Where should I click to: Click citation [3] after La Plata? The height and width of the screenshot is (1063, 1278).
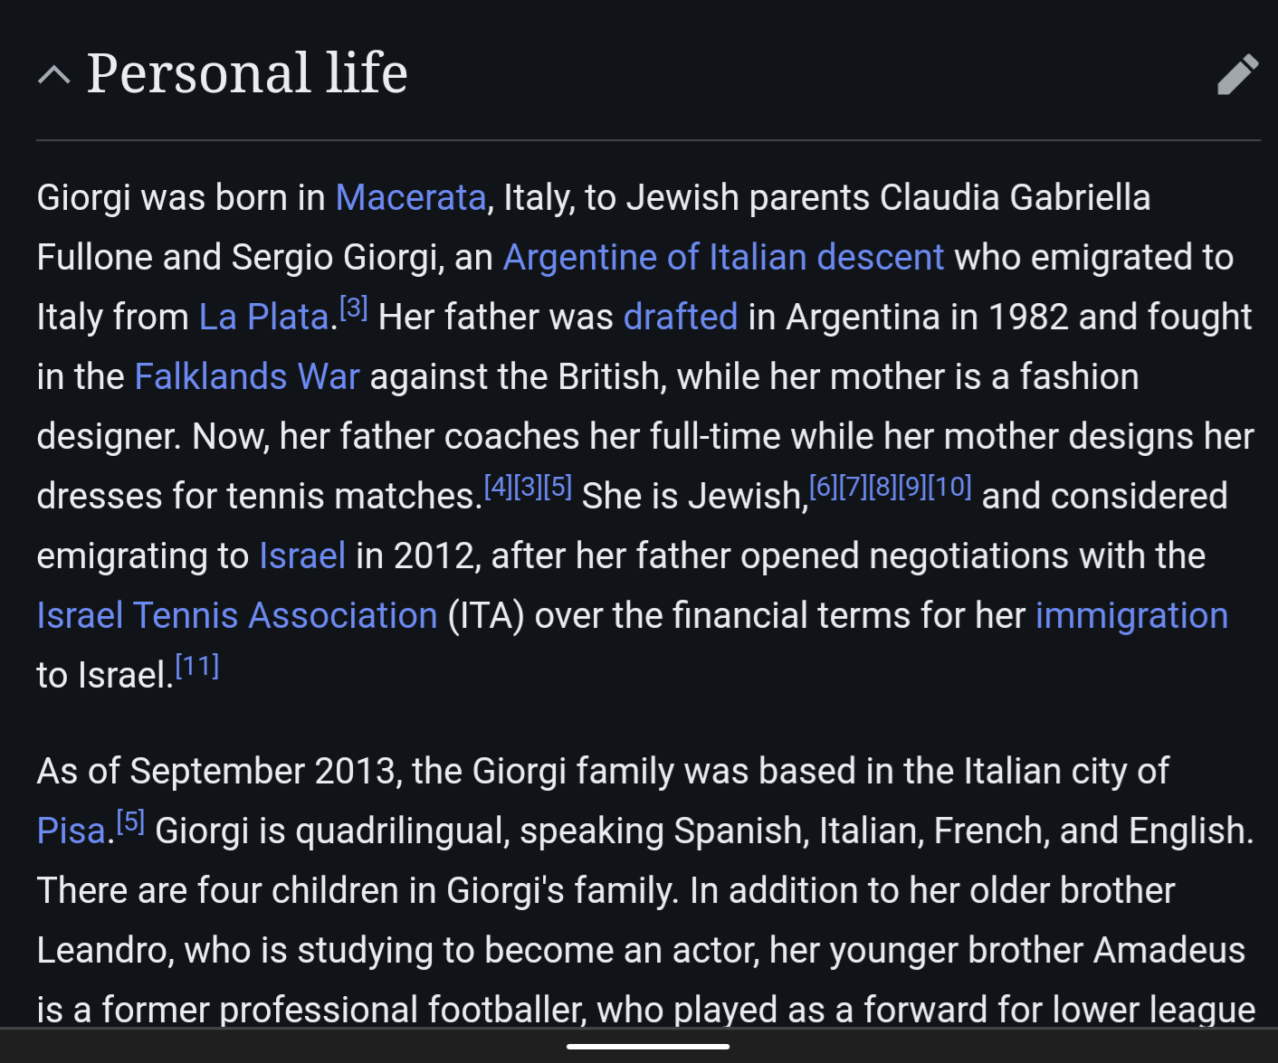(x=353, y=308)
